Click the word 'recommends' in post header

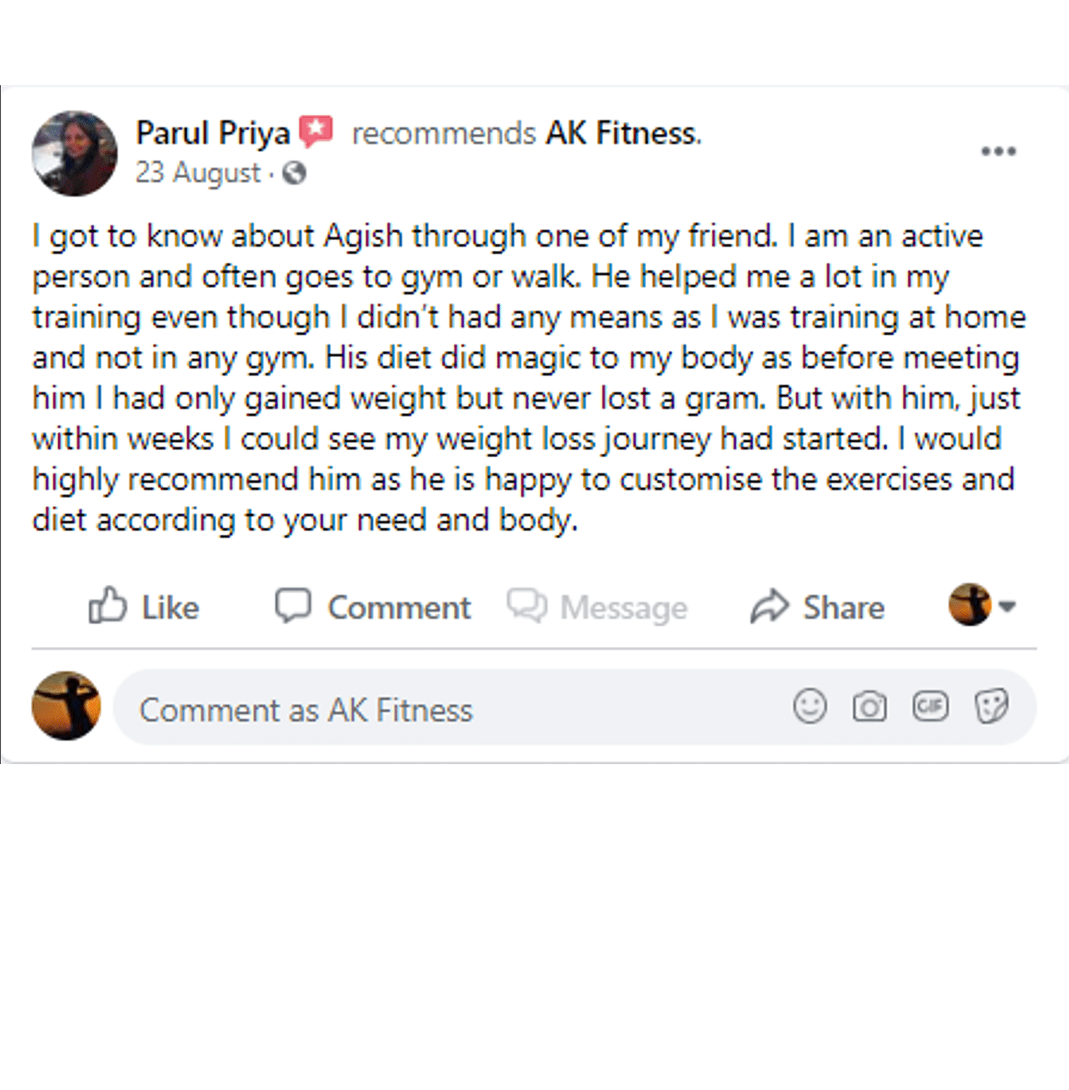443,134
